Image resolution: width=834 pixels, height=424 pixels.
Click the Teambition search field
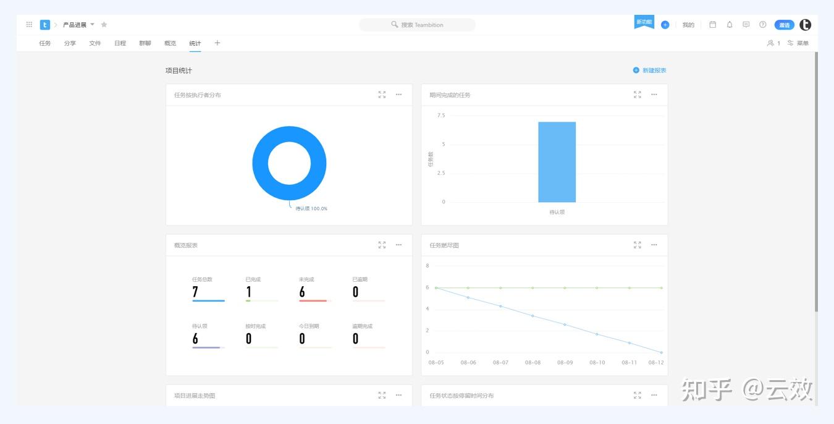[417, 25]
